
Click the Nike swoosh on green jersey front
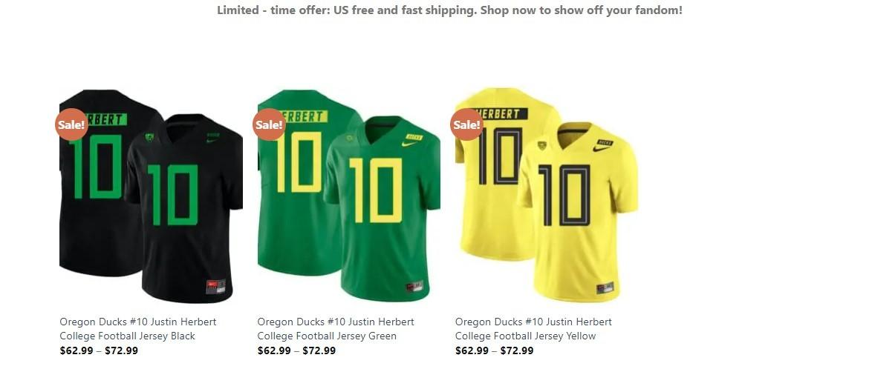tap(409, 144)
